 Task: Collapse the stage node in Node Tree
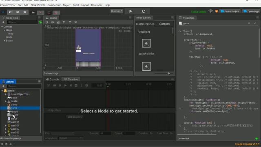[x=4, y=30]
